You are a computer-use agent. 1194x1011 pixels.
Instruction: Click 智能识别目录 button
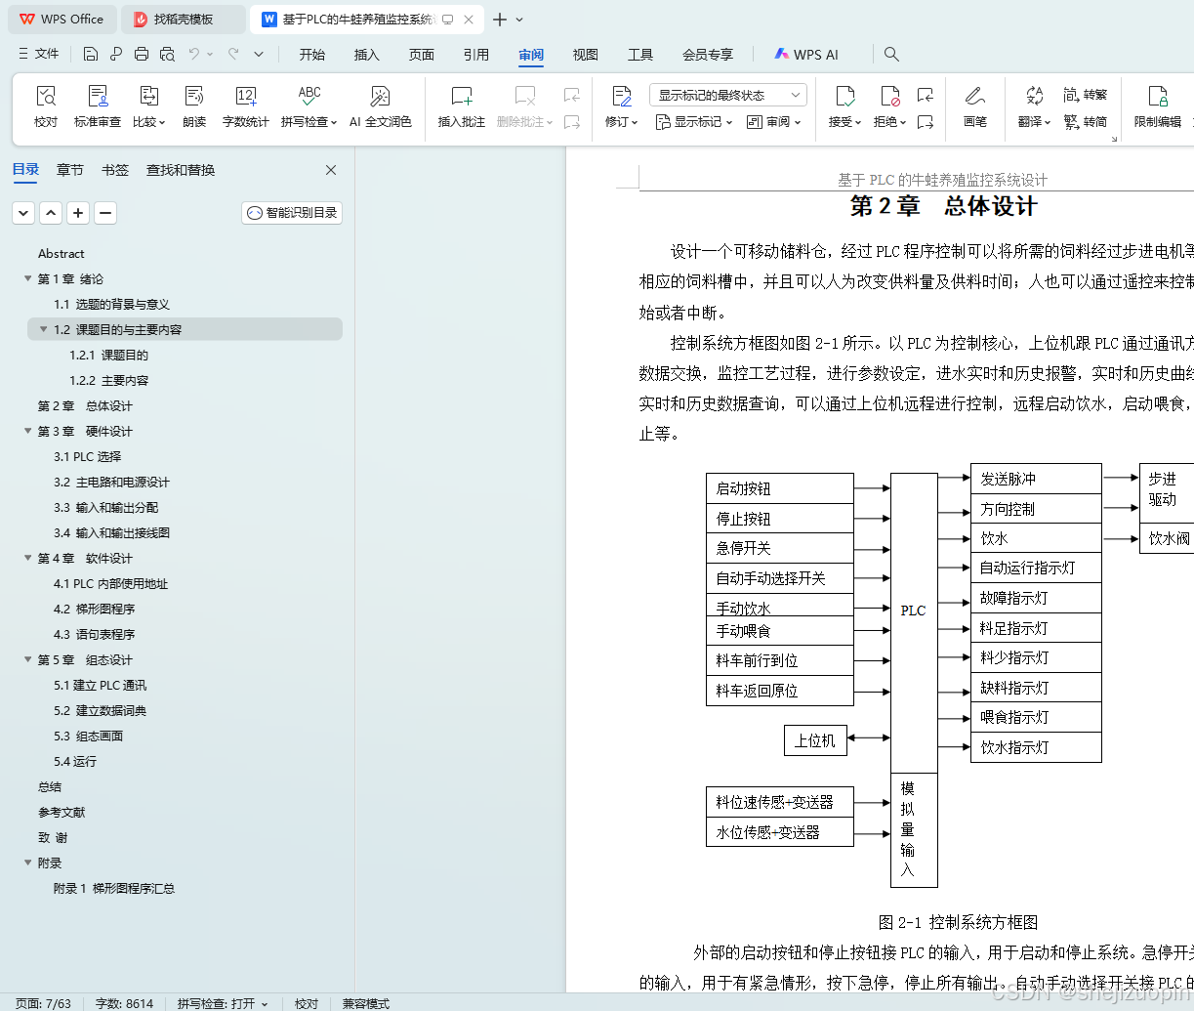[x=292, y=212]
